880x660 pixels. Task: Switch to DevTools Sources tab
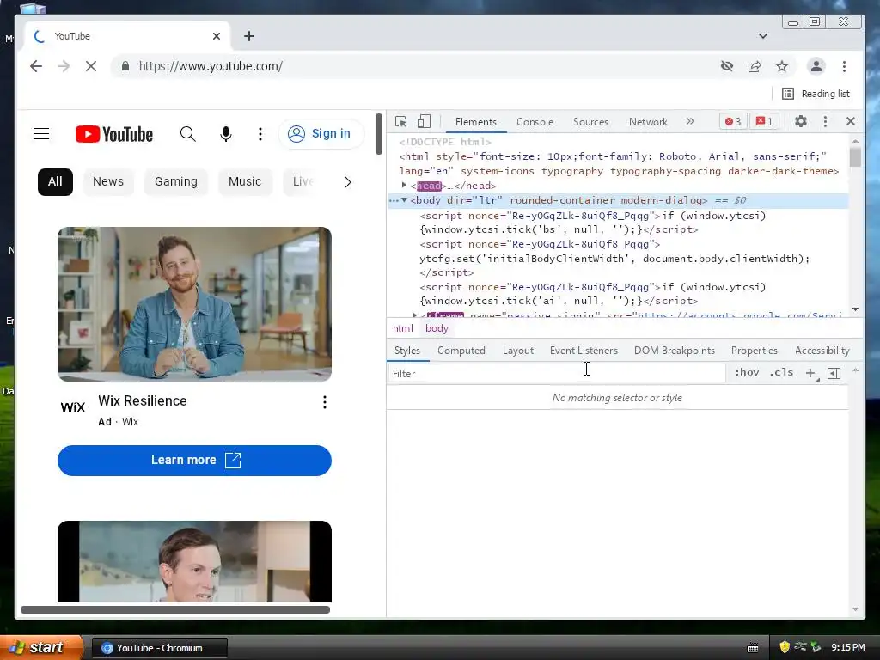coord(590,122)
